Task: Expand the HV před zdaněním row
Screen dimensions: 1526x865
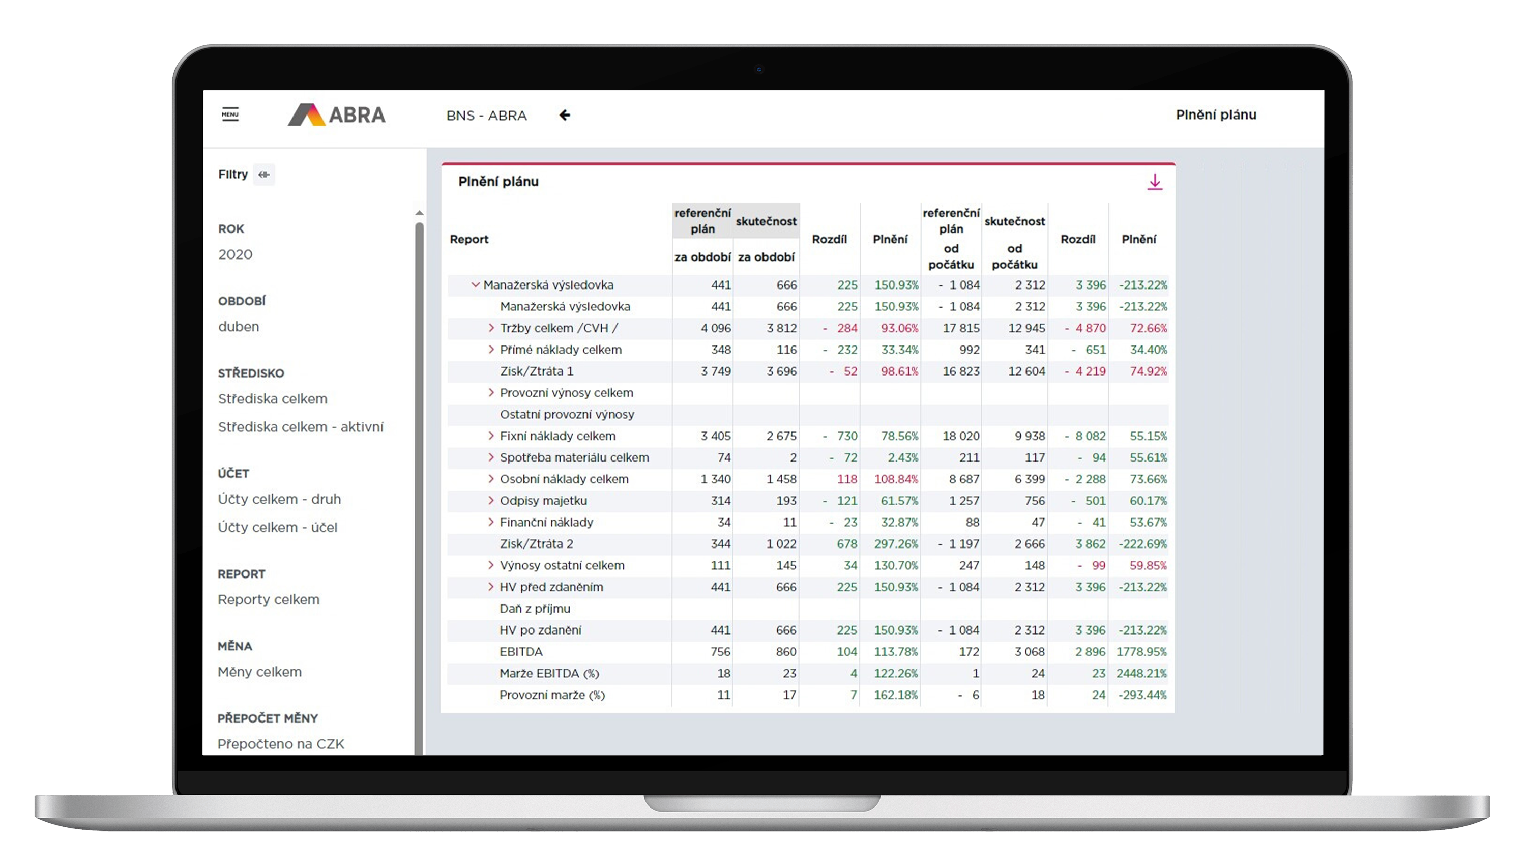Action: coord(490,587)
